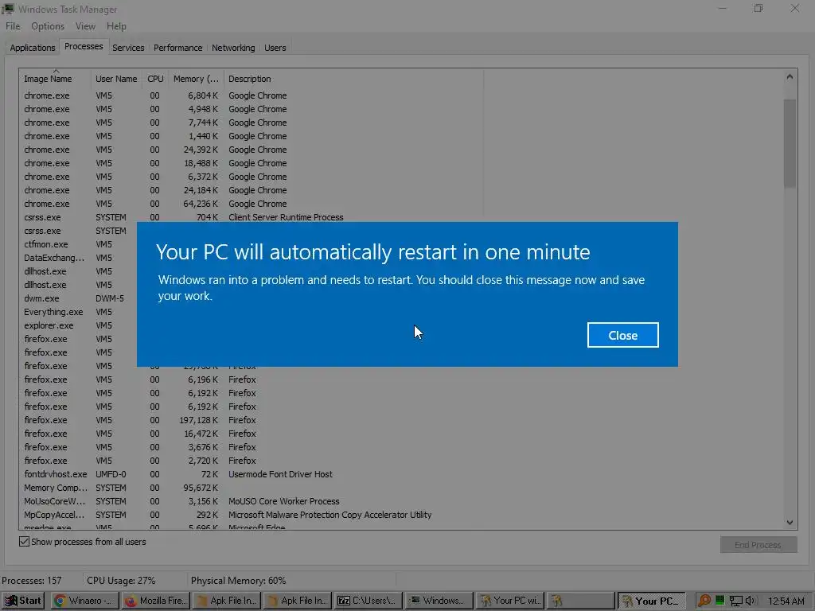This screenshot has height=611, width=815.
Task: Click the 'CPU Usage: 27%' status entry
Action: 121,580
